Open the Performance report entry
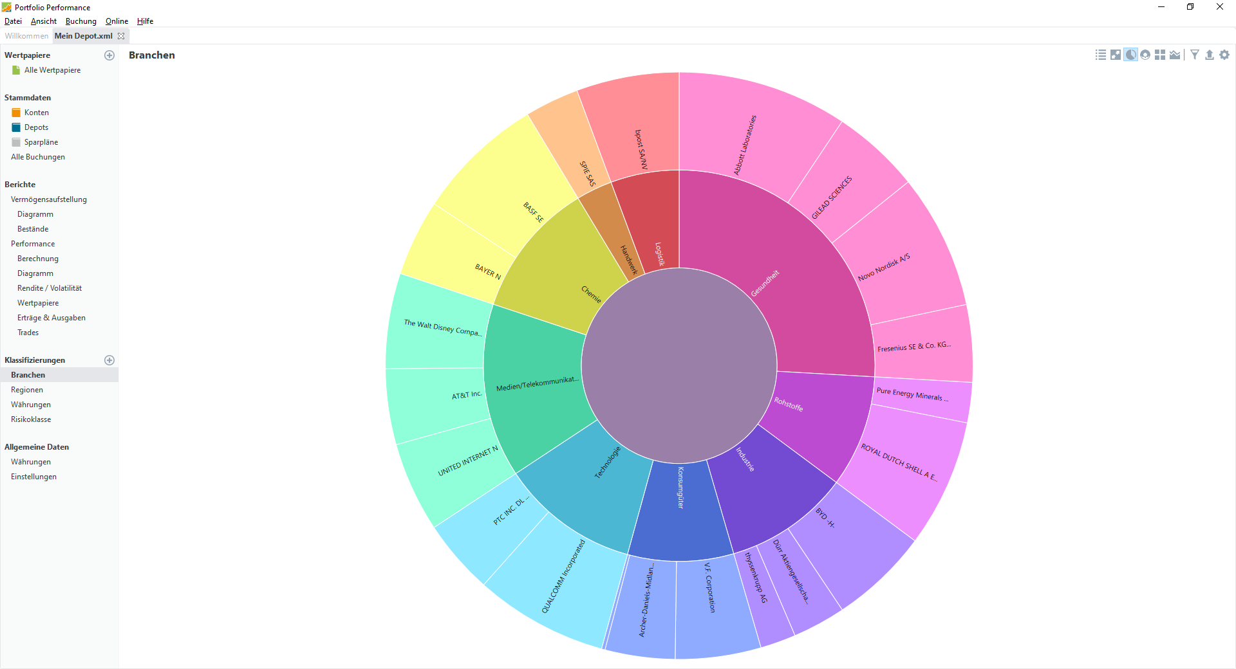Image resolution: width=1236 pixels, height=669 pixels. pyautogui.click(x=33, y=244)
